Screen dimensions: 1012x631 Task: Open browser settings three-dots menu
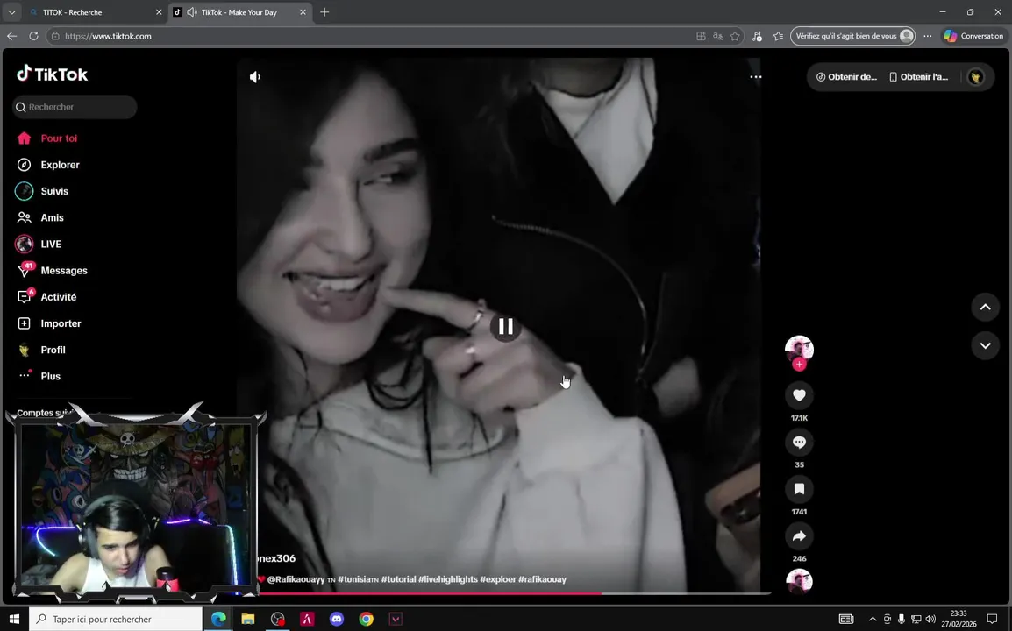coord(928,36)
